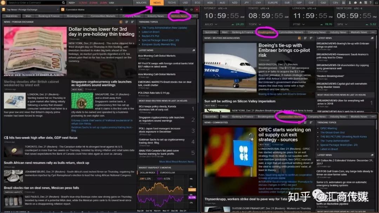Pop out Latest News in Commodities panel
The height and width of the screenshot is (213, 379).
point(372,155)
